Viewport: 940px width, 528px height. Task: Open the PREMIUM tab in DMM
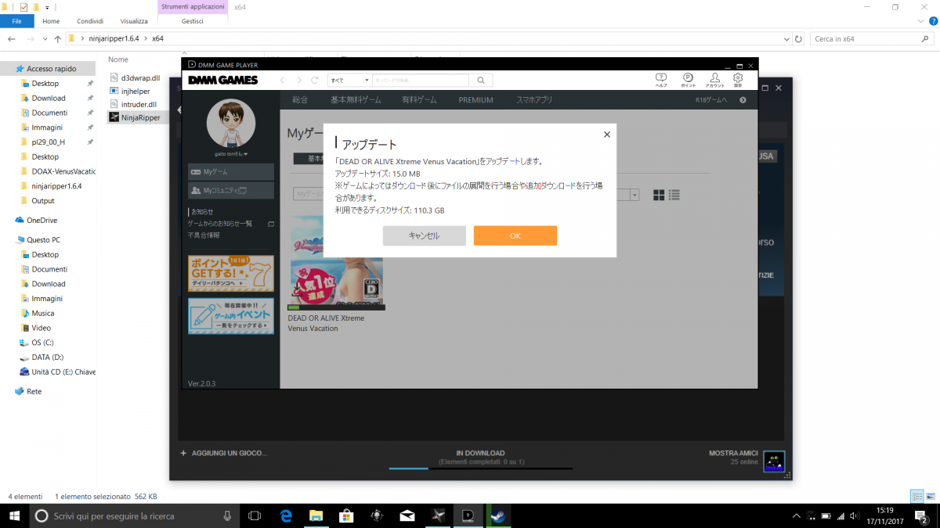click(475, 100)
